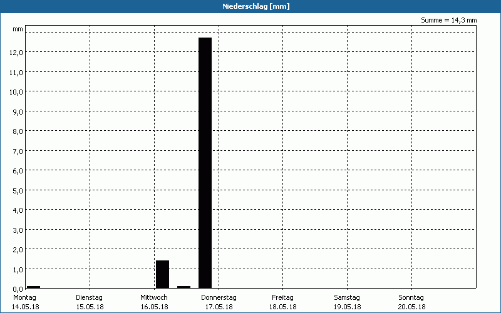Image resolution: width=501 pixels, height=313 pixels.
Task: Click the 'Dienstag' axis label
Action: (89, 297)
